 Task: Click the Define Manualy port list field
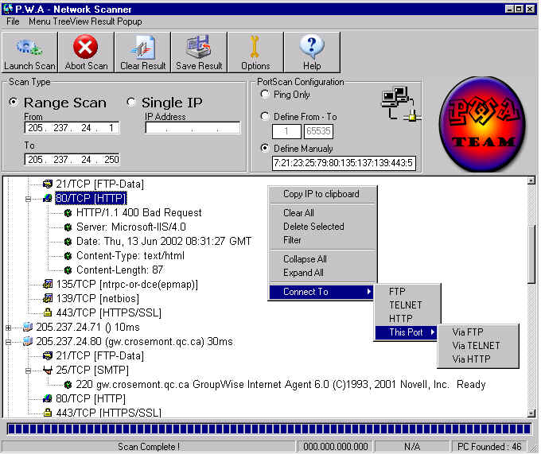(x=344, y=164)
